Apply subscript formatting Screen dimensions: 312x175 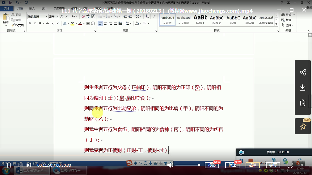tap(53, 23)
